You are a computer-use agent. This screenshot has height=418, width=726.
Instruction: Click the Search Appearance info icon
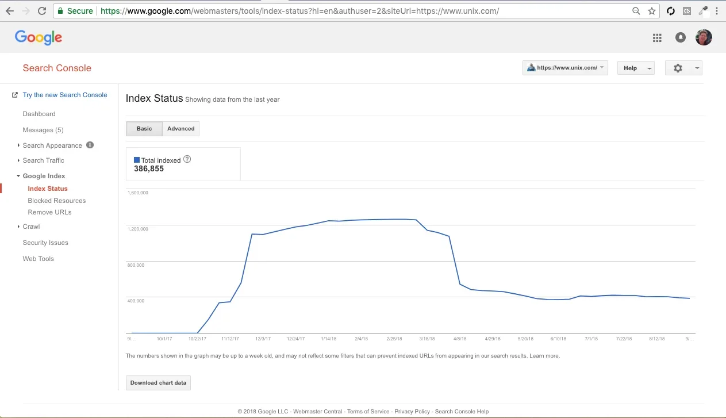[90, 145]
